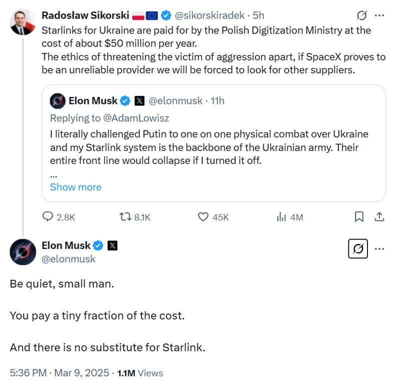Screen dimensions: 395x384
Task: Click the repost icon with 8.1K count
Action: [x=125, y=216]
